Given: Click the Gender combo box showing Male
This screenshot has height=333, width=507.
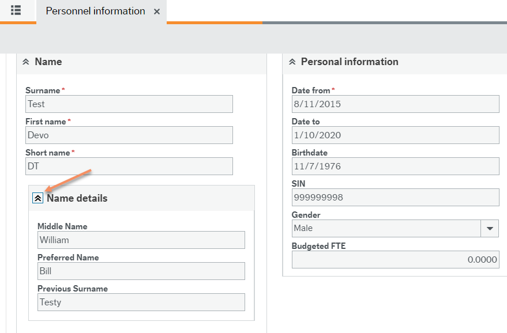Looking at the screenshot, I should [386, 228].
